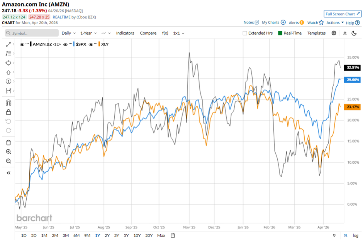Toggle percent scale mode
The height and width of the screenshot is (240, 363).
tap(345, 235)
